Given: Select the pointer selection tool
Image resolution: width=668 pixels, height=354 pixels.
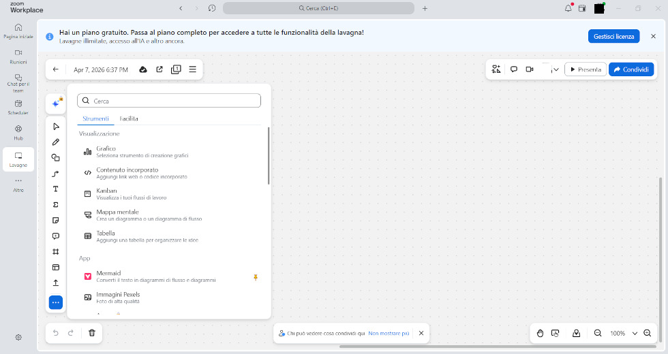Looking at the screenshot, I should click(x=56, y=127).
